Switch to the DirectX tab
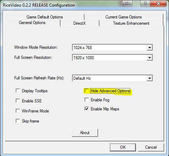Screen dimensions: 169x156 click(80, 23)
